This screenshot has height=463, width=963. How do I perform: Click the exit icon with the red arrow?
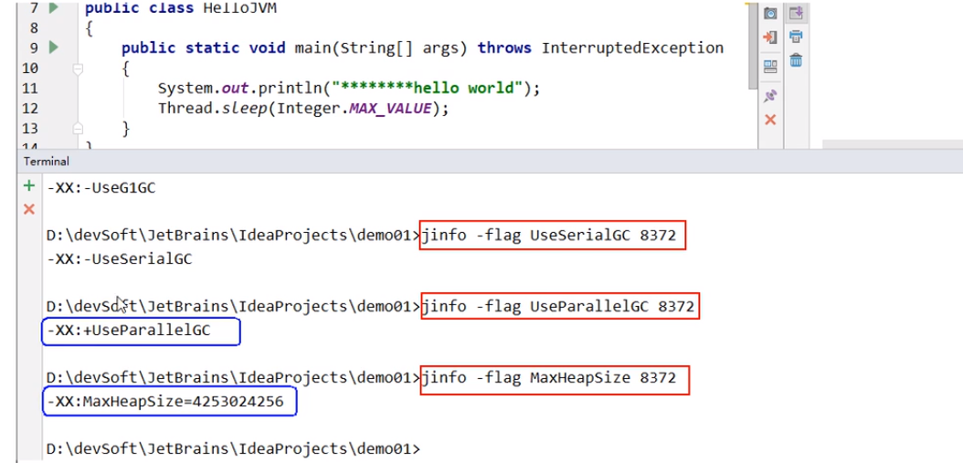[x=770, y=37]
